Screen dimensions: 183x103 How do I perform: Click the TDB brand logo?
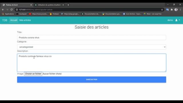pyautogui.click(x=5, y=20)
